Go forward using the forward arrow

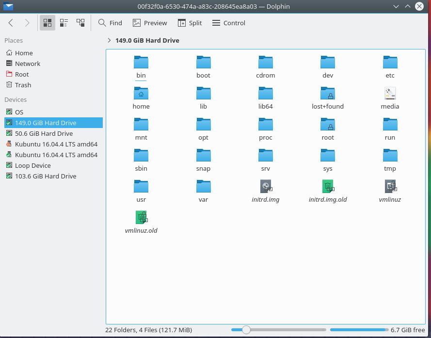pos(27,23)
